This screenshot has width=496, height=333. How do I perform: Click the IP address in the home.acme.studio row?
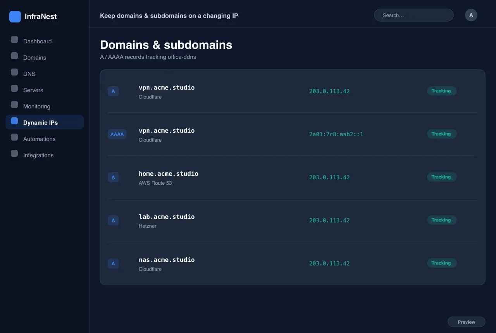[329, 177]
